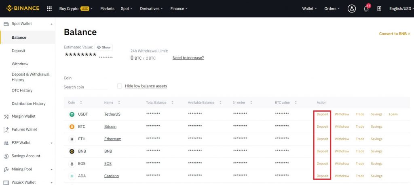Viewport: 414px width, 185px height.
Task: Click the USDT coin icon
Action: 72,114
